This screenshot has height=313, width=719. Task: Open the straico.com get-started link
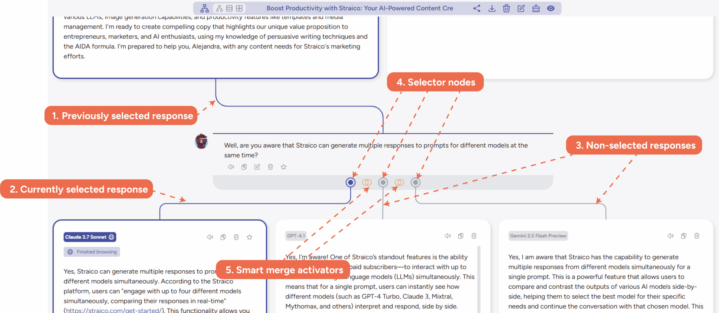click(x=113, y=310)
